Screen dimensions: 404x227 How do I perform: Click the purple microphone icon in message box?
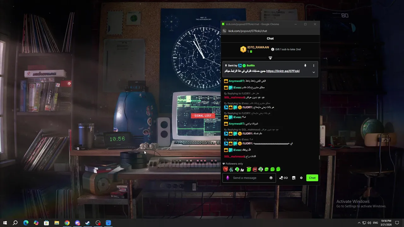(x=228, y=178)
